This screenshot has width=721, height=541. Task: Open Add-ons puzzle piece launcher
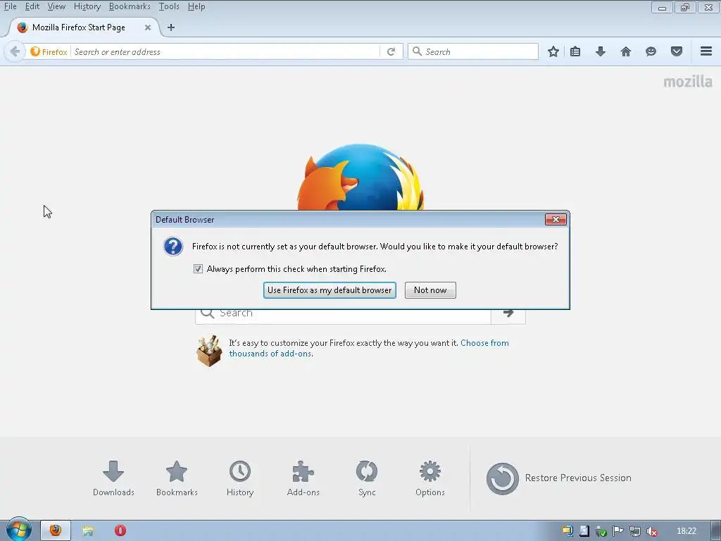(303, 478)
